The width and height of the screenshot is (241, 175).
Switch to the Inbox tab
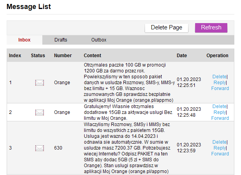tap(24, 40)
